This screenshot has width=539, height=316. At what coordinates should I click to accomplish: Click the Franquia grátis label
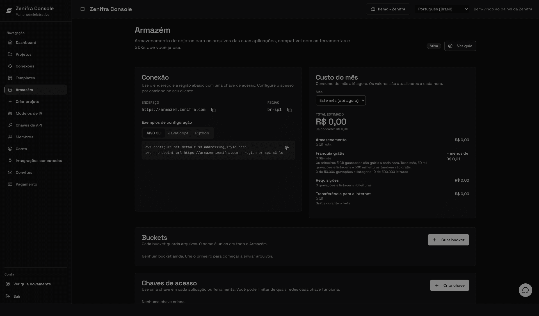point(330,153)
